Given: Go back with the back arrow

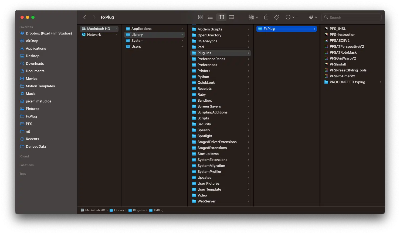Looking at the screenshot, I should [84, 17].
